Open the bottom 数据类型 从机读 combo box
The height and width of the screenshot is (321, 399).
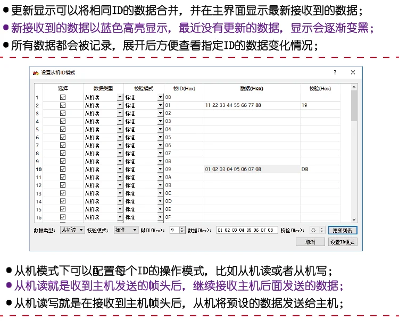(72, 230)
